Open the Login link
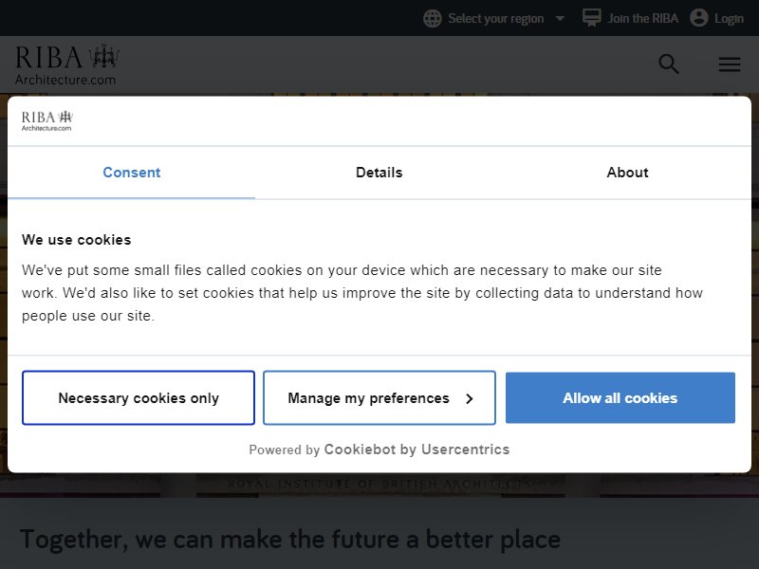The image size is (759, 569). point(729,19)
